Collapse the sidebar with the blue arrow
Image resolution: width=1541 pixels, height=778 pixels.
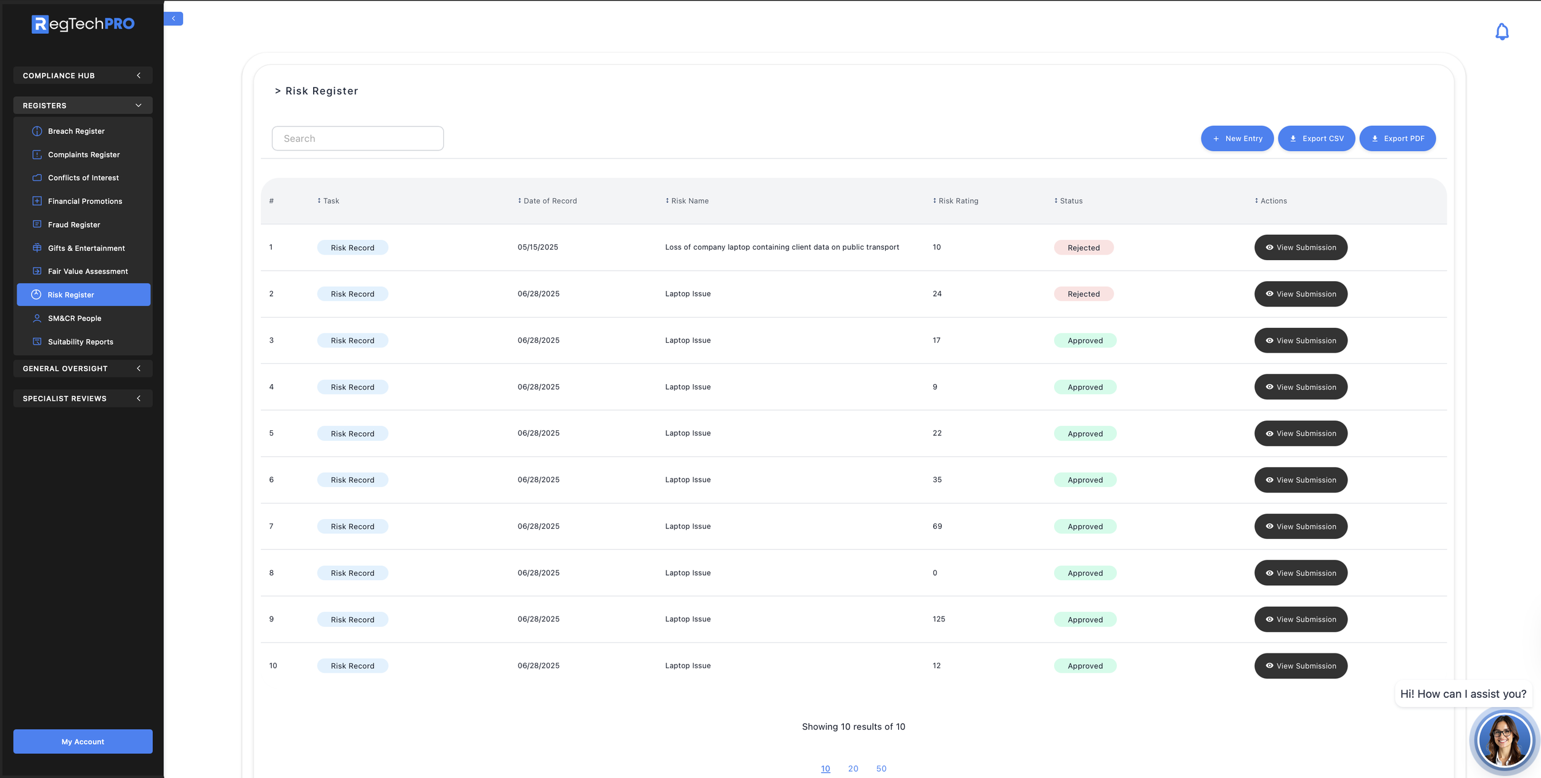point(173,18)
